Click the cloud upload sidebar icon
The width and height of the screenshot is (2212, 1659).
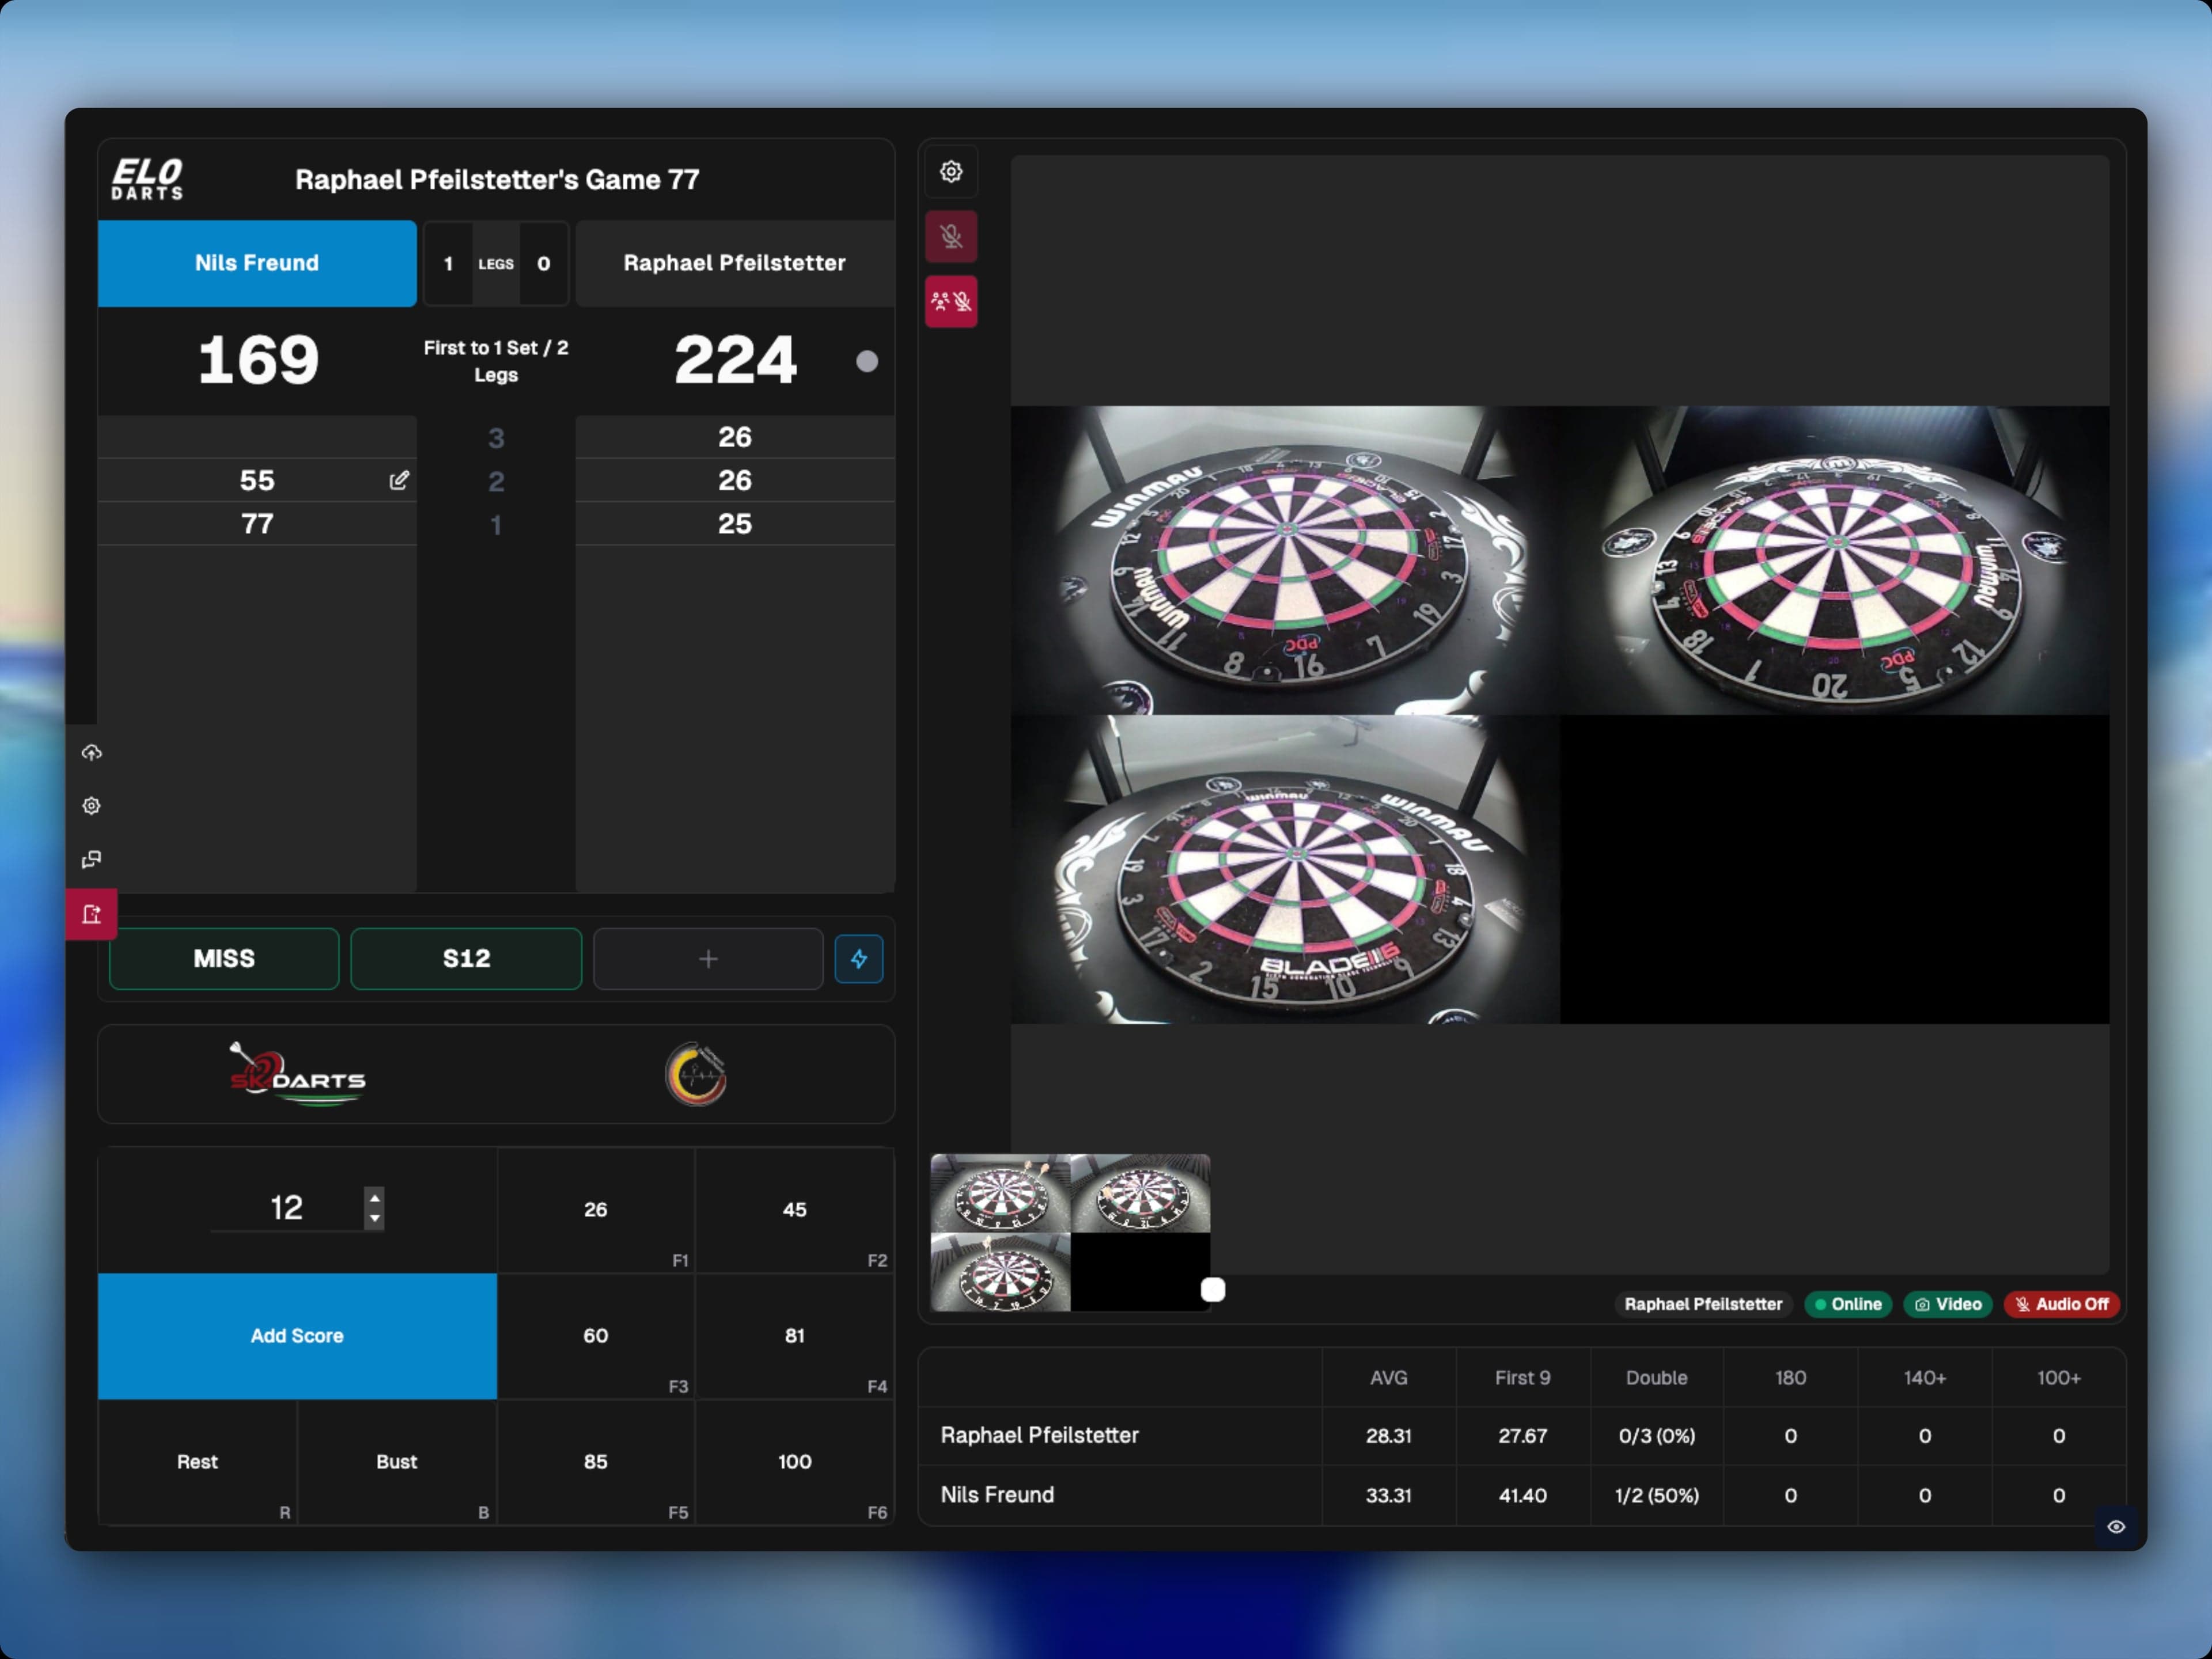point(92,753)
